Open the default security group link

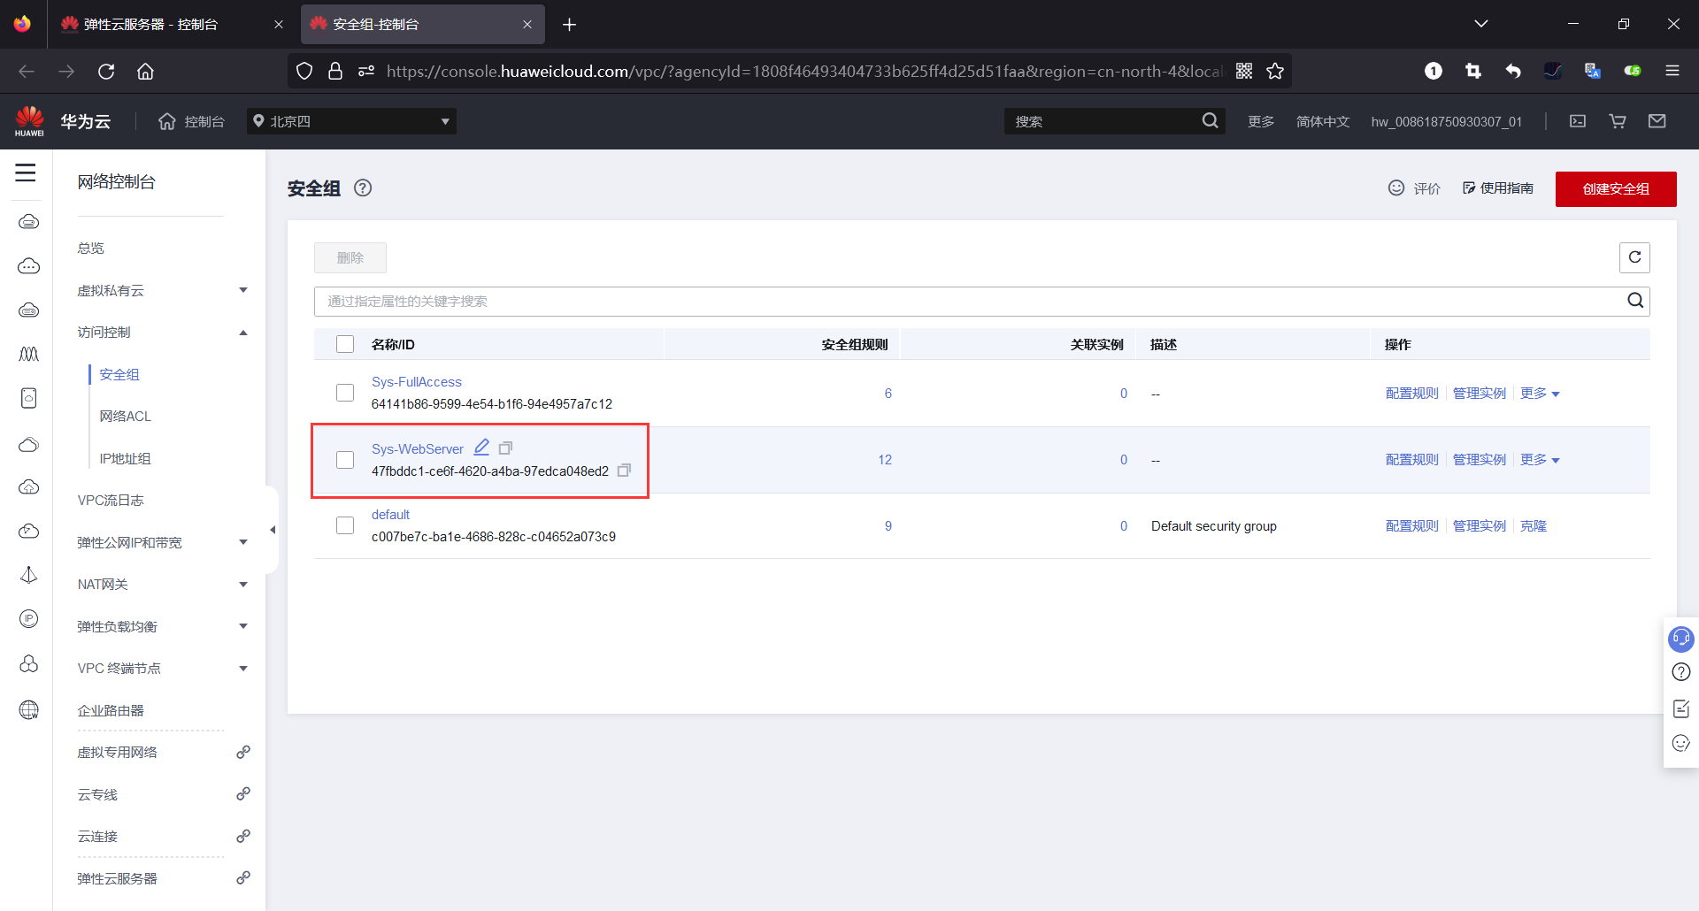[390, 514]
